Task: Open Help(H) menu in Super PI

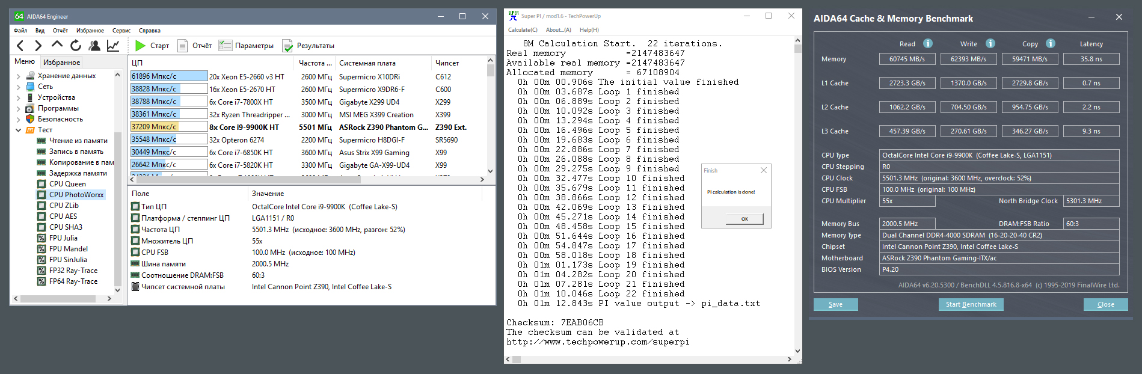Action: pyautogui.click(x=589, y=29)
